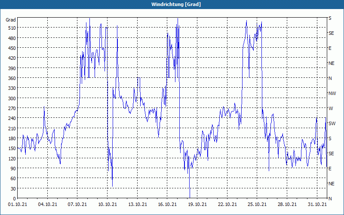This screenshot has width=344, height=215.
Task: Click the 510 degree axis value
Action: (x=12, y=28)
